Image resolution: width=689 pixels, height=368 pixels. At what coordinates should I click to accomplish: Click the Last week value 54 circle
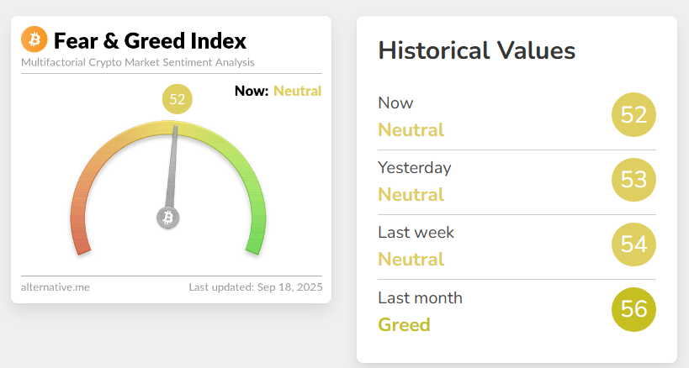[x=633, y=244]
